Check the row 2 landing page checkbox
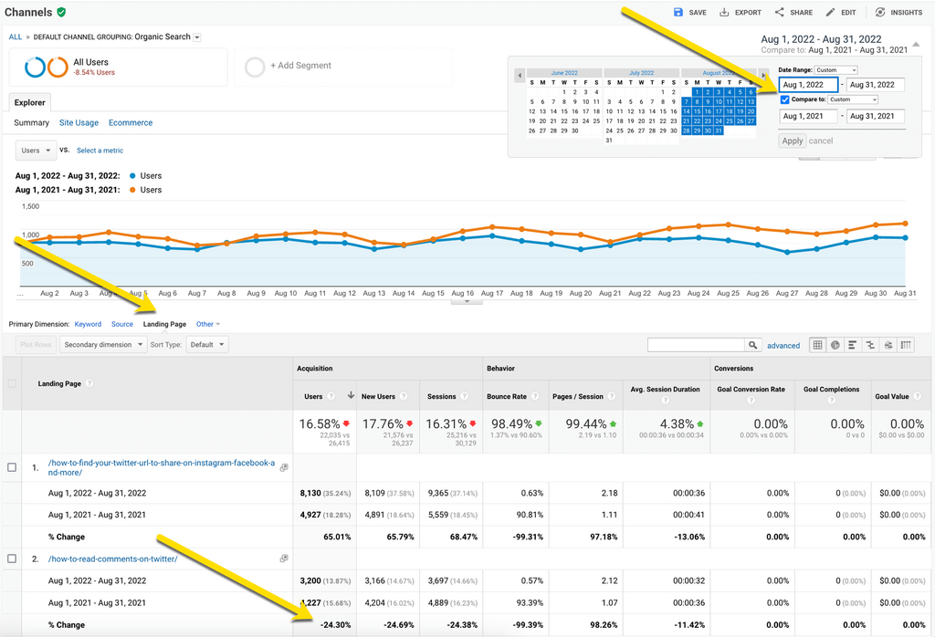This screenshot has height=637, width=935. point(12,559)
